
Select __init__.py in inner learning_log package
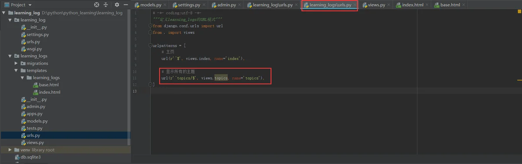pyautogui.click(x=33, y=27)
